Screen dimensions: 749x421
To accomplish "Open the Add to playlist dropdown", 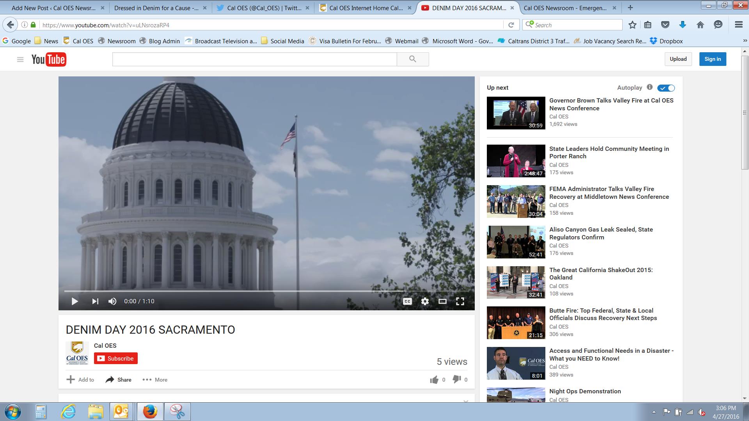I will click(x=80, y=380).
